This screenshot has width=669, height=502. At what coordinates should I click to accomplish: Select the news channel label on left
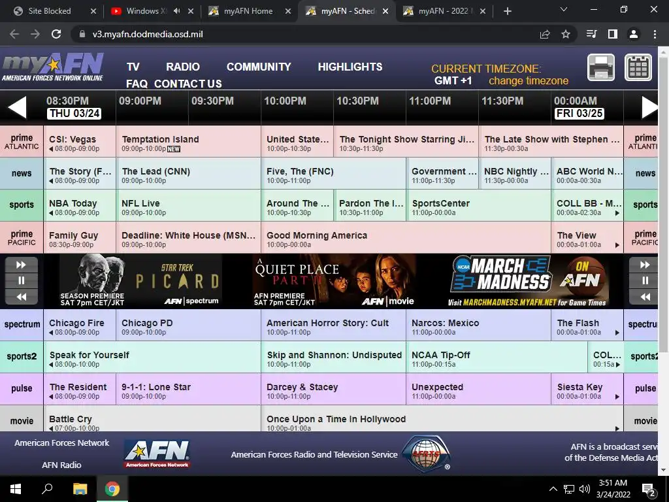(x=22, y=173)
